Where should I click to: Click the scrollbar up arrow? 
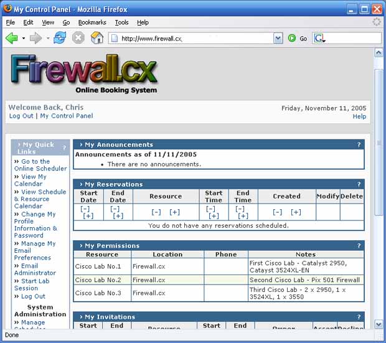[379, 53]
